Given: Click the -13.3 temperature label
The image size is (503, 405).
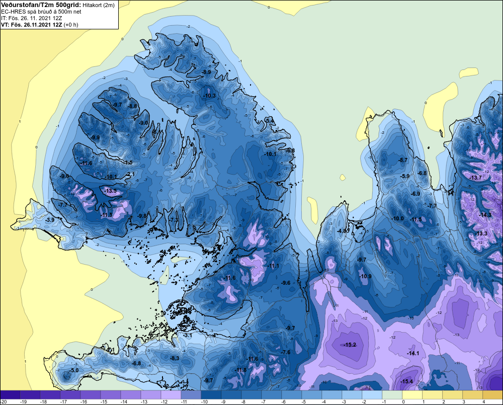Looking at the screenshot, I should [481, 233].
